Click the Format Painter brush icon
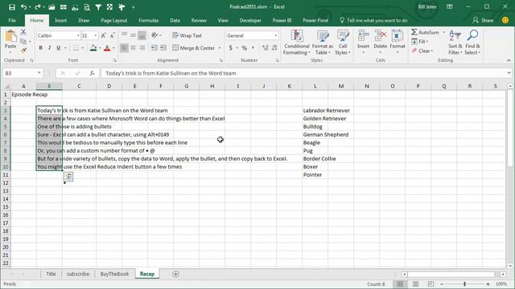This screenshot has width=515, height=289. pos(23,50)
